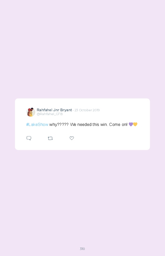
Task: Click the word "why?????" in the tweet
Action: tap(59, 124)
